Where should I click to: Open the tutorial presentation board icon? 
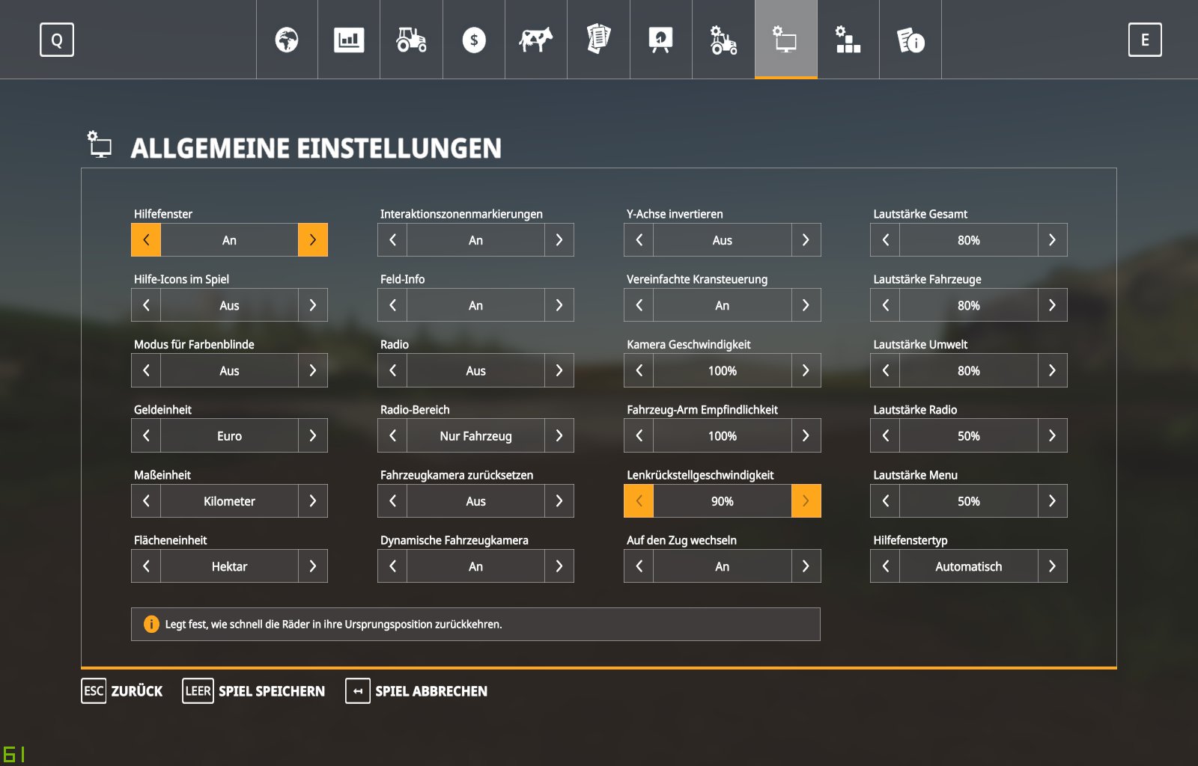pos(660,40)
